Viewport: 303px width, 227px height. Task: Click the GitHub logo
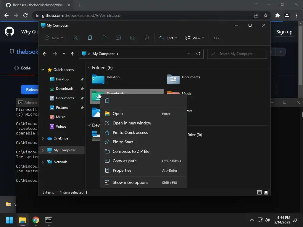9,31
